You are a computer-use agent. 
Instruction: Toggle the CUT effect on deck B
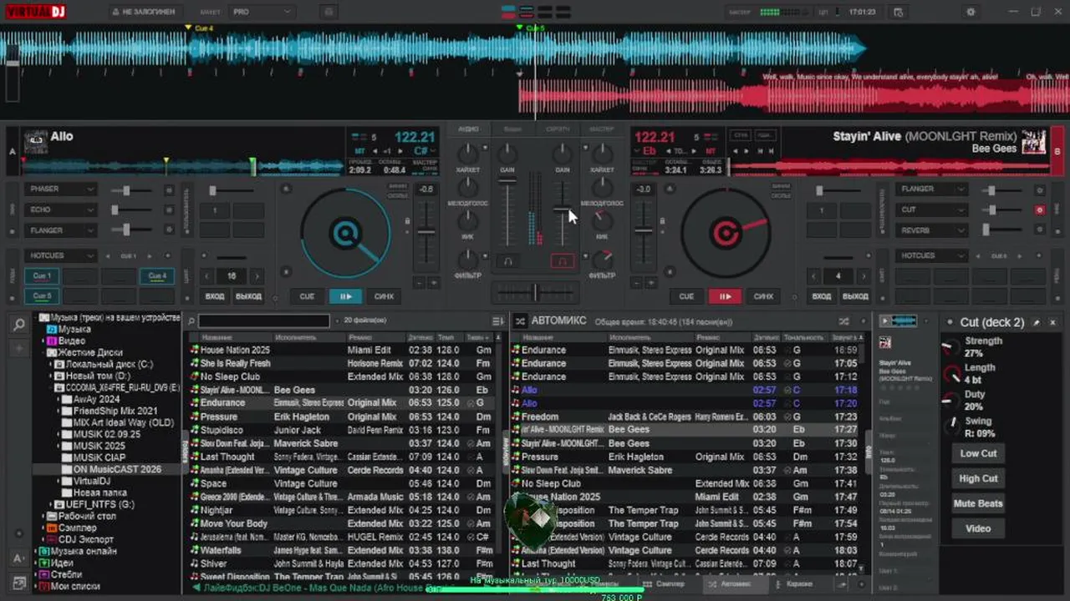tap(1040, 210)
